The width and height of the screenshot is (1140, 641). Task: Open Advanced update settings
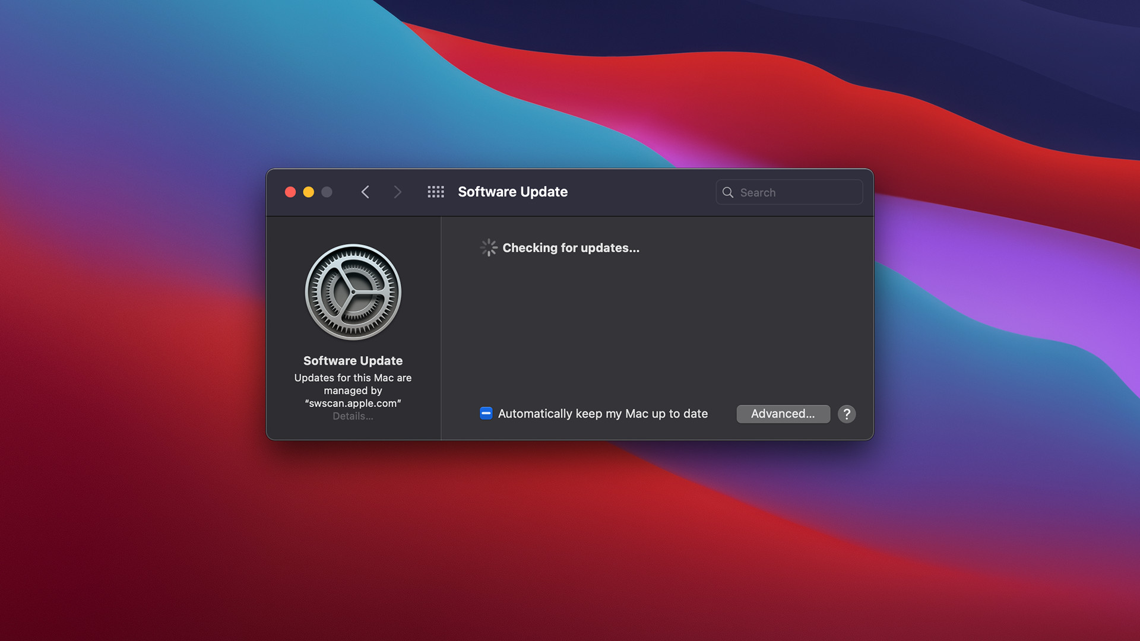point(783,413)
